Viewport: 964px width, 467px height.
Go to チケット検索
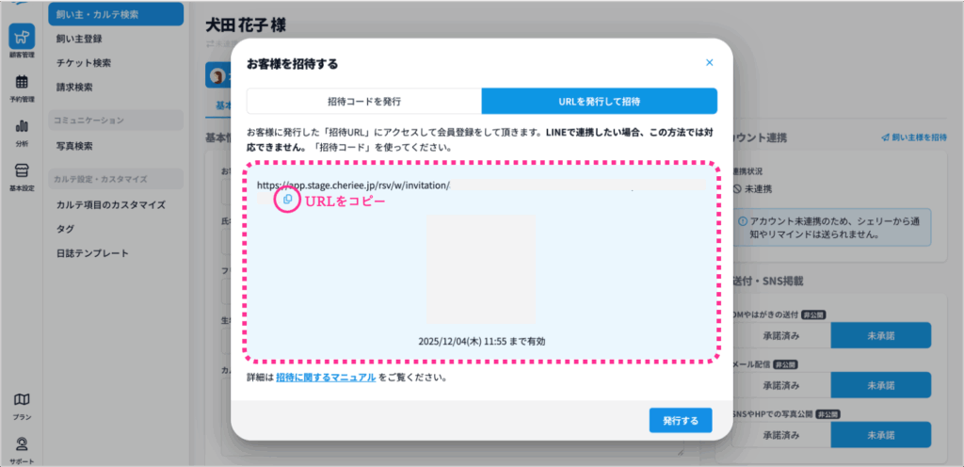tap(84, 63)
